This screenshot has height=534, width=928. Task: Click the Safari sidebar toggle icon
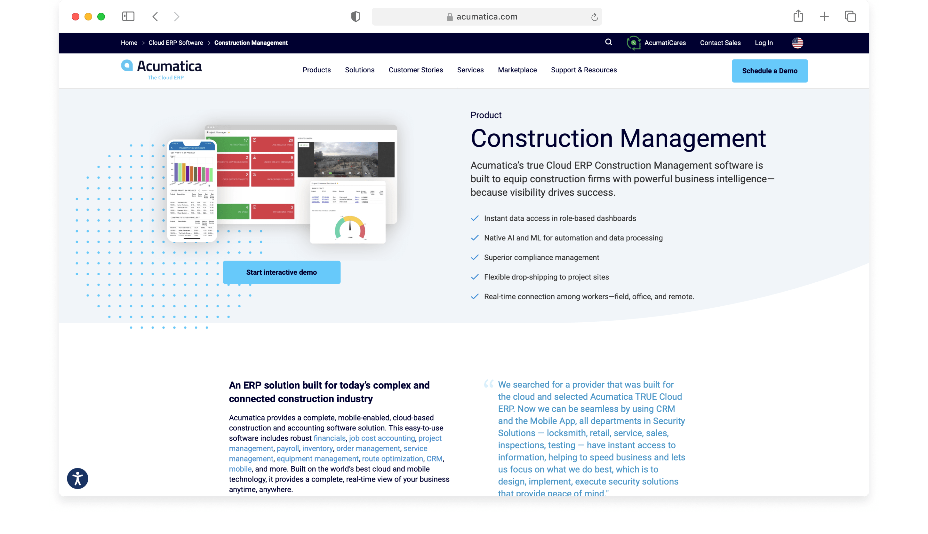[128, 17]
